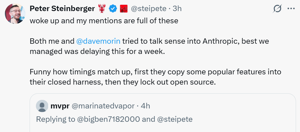Click the red square affiliate badge
Image resolution: width=300 pixels, height=132 pixels.
tap(124, 9)
